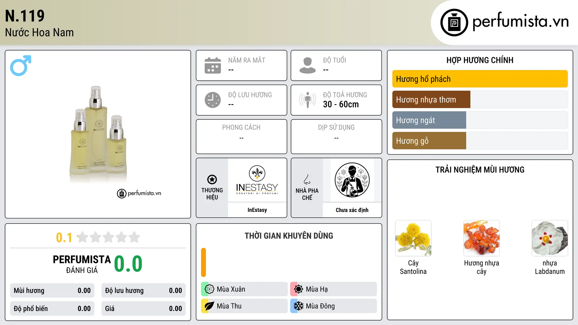Click the star badge icon above Thương hiệu
The width and height of the screenshot is (578, 325).
(x=212, y=179)
